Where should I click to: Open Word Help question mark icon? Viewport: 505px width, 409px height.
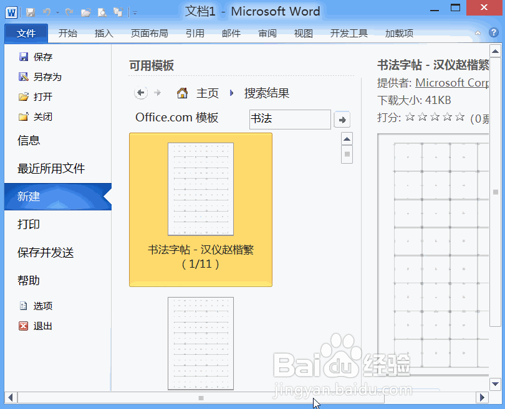(493, 32)
